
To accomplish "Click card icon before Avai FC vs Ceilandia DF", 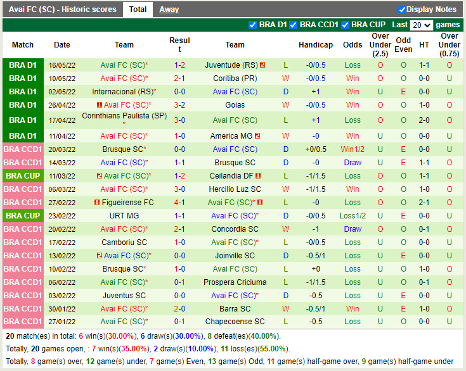I will (x=100, y=176).
